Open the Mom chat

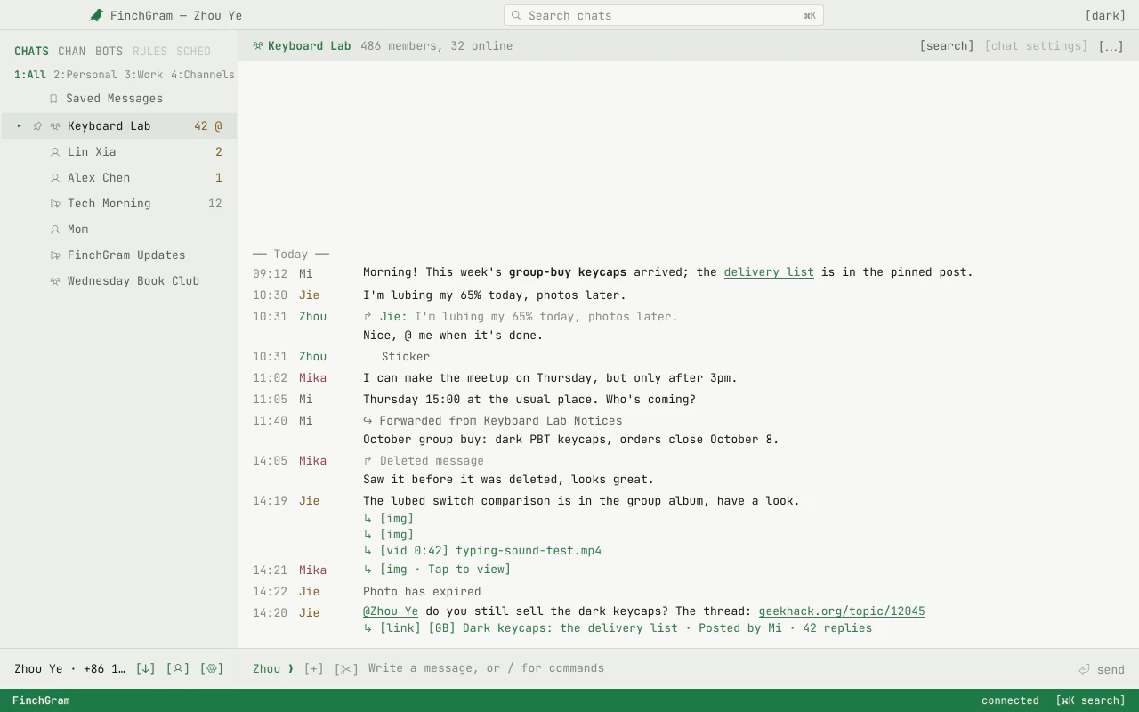pyautogui.click(x=119, y=230)
